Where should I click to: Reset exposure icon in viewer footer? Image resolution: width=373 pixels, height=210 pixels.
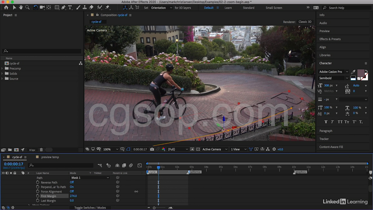coord(274,149)
